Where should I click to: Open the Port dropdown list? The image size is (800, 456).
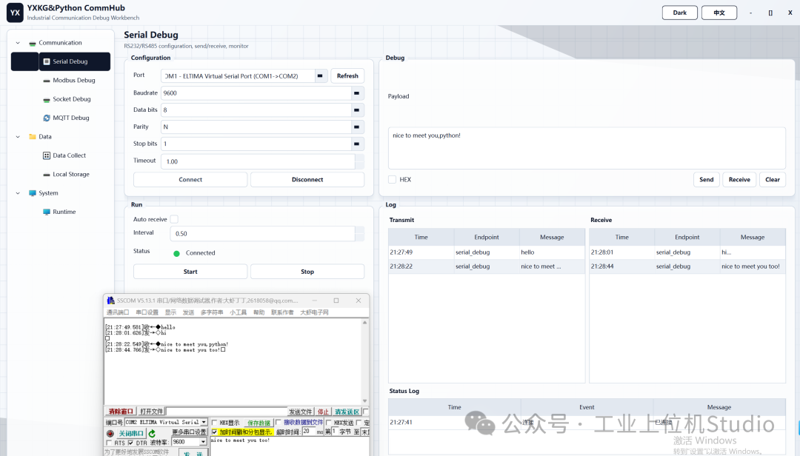[320, 76]
